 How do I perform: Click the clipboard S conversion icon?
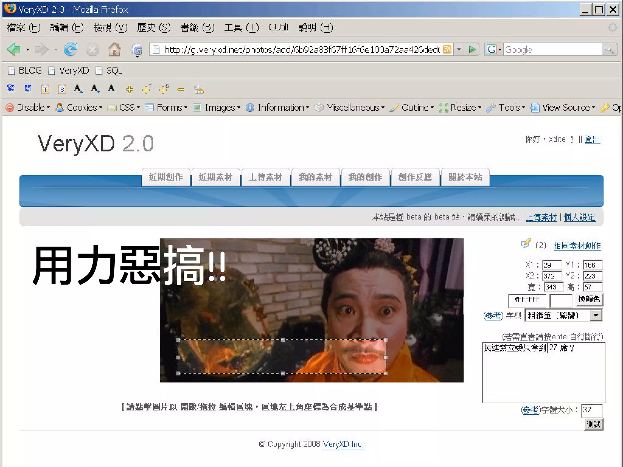tap(62, 89)
